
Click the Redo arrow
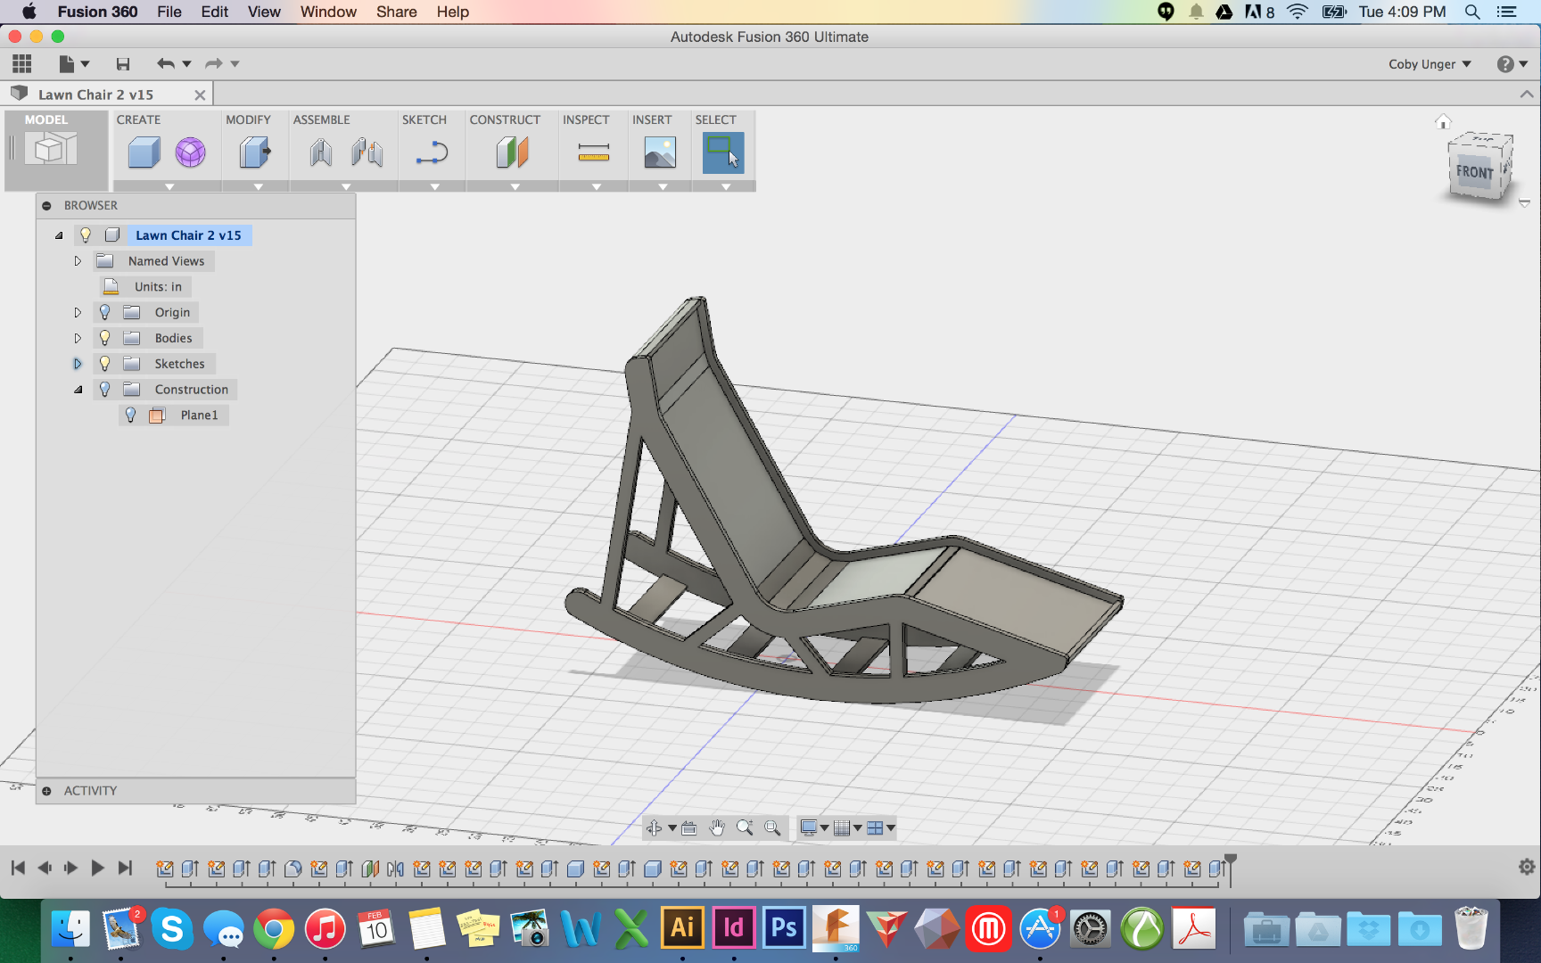tap(214, 63)
